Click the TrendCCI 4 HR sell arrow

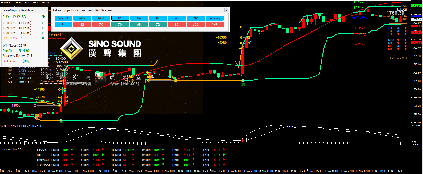pos(224,165)
